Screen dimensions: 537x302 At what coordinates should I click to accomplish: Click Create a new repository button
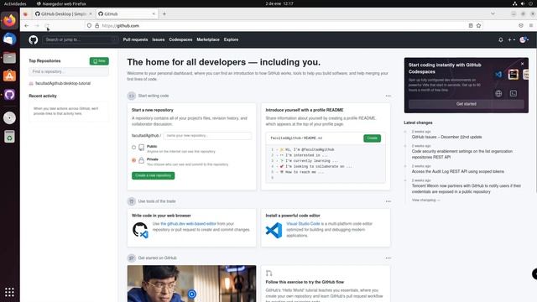point(153,175)
